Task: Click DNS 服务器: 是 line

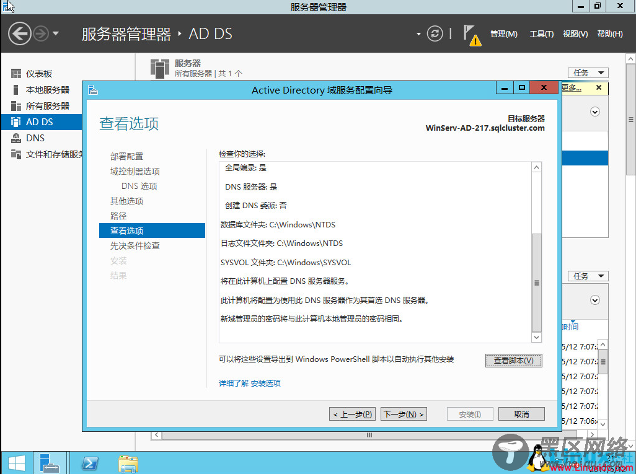Action: pyautogui.click(x=251, y=187)
